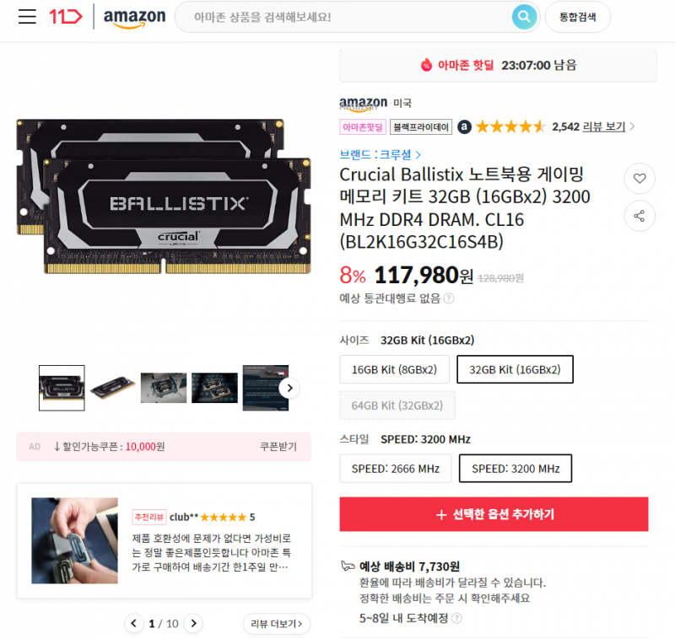This screenshot has height=639, width=675.
Task: Add product to wishlist heart icon
Action: point(640,178)
